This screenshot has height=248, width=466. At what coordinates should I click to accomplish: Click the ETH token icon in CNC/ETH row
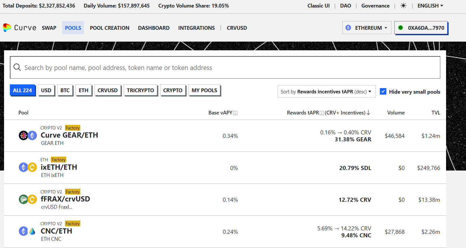(x=23, y=231)
